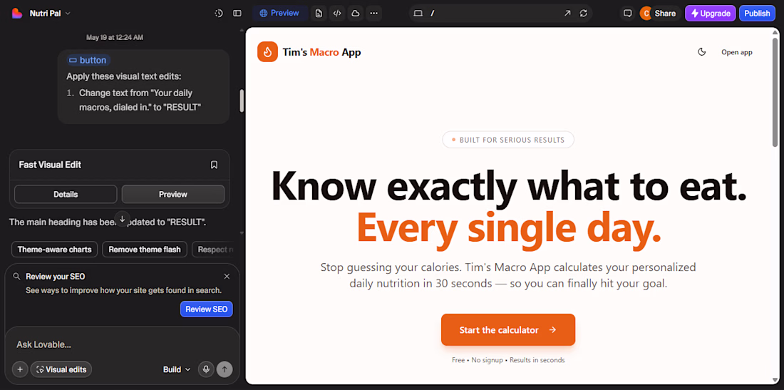Click the May 19 at 12:24 AM timestamp
Screen dimensions: 784x390
[115, 38]
